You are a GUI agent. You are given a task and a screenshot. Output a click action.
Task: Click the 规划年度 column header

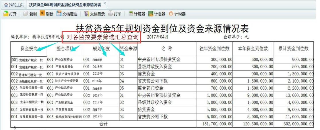coord(101,49)
